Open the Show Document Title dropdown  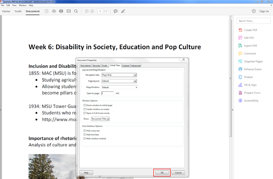click(x=100, y=119)
